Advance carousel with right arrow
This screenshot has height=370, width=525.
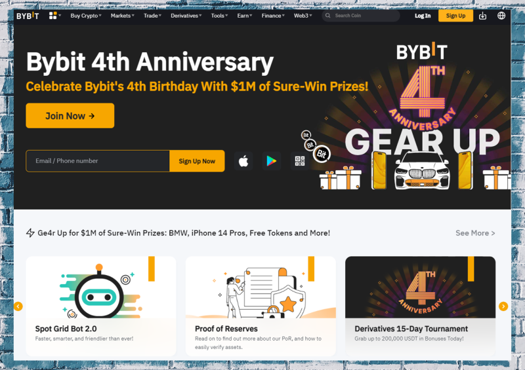pyautogui.click(x=503, y=306)
